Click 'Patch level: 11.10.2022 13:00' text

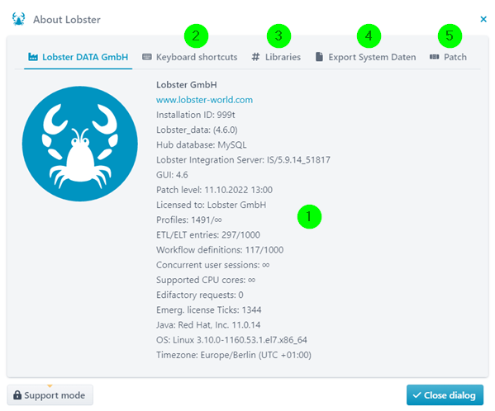pos(214,190)
